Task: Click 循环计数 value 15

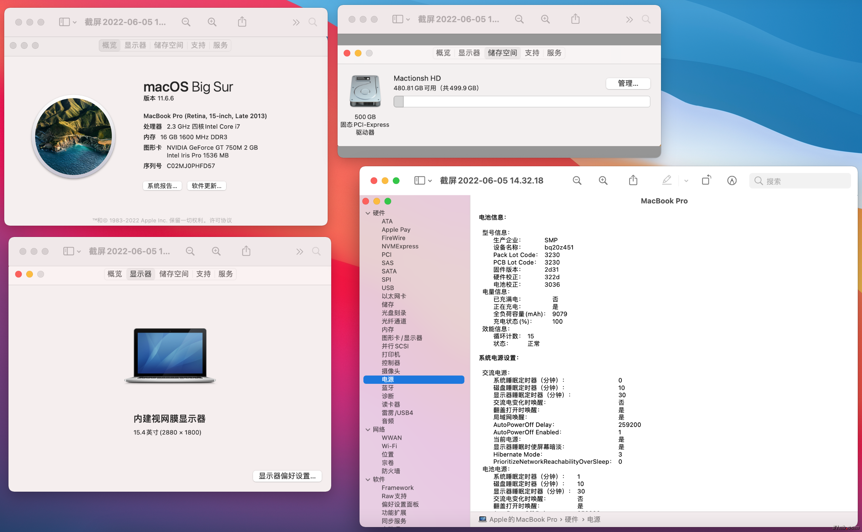Action: point(530,336)
